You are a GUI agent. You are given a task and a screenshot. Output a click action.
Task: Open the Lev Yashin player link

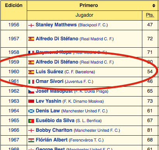pyautogui.click(x=48, y=101)
